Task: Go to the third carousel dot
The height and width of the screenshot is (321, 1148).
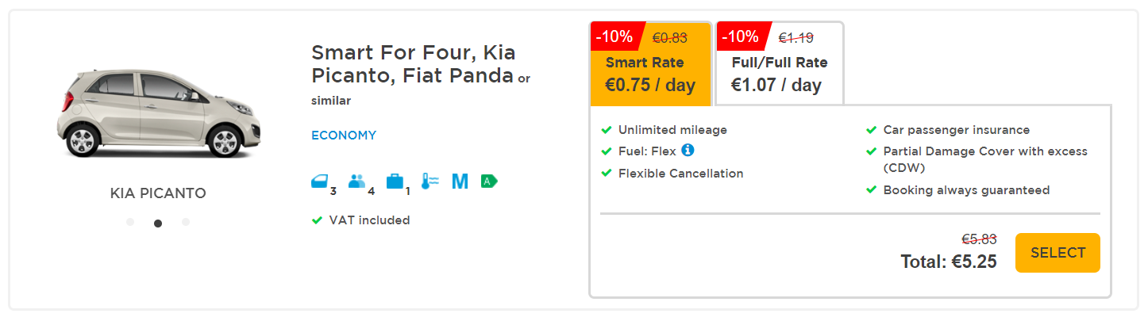Action: (186, 223)
